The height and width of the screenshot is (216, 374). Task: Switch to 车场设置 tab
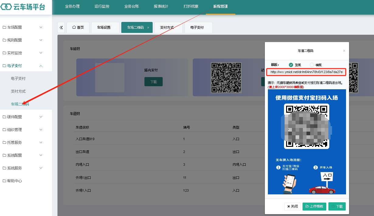coord(105,27)
